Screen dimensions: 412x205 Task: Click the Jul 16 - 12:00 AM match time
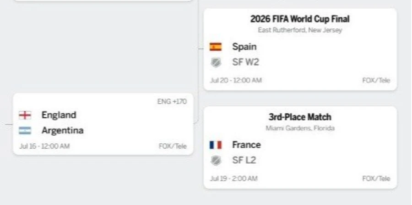pos(44,146)
